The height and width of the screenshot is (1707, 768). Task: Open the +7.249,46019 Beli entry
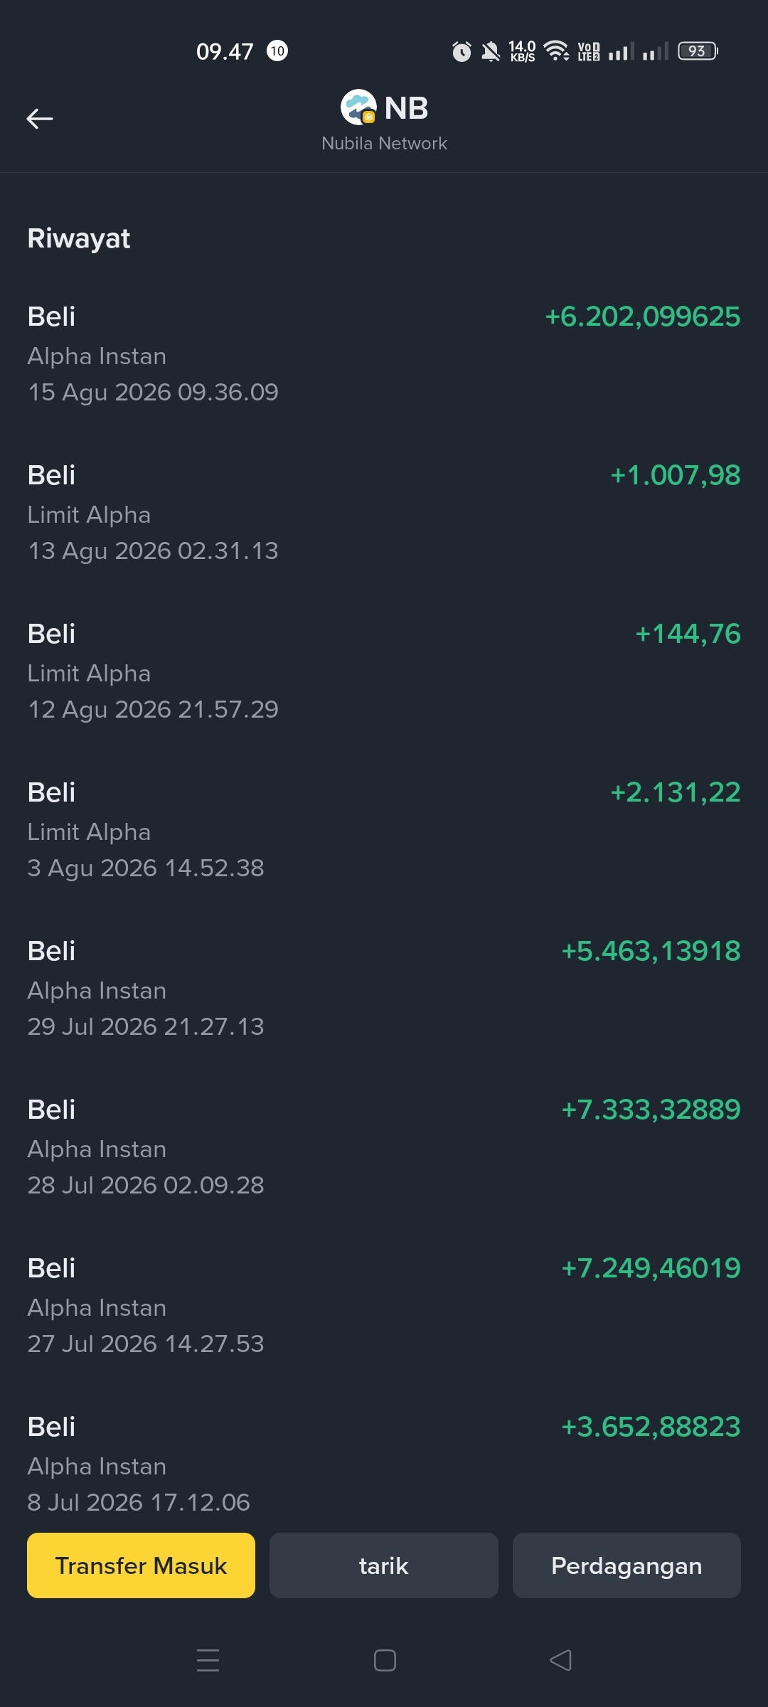click(x=384, y=1305)
